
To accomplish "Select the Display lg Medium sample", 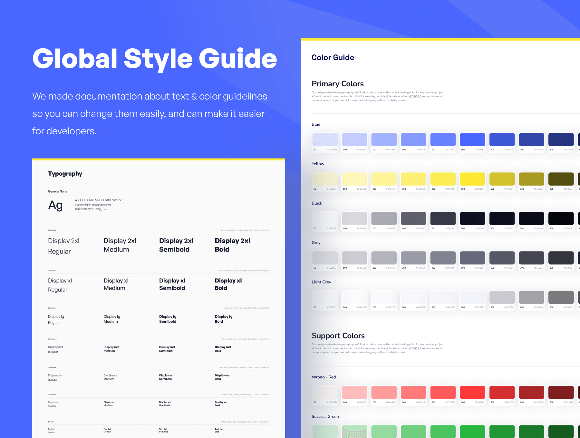I will pos(111,319).
